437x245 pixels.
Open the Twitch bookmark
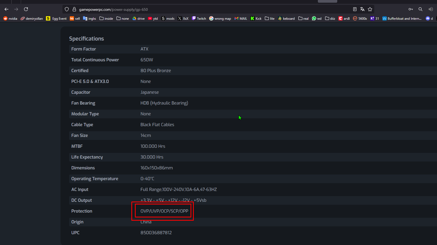tap(199, 18)
